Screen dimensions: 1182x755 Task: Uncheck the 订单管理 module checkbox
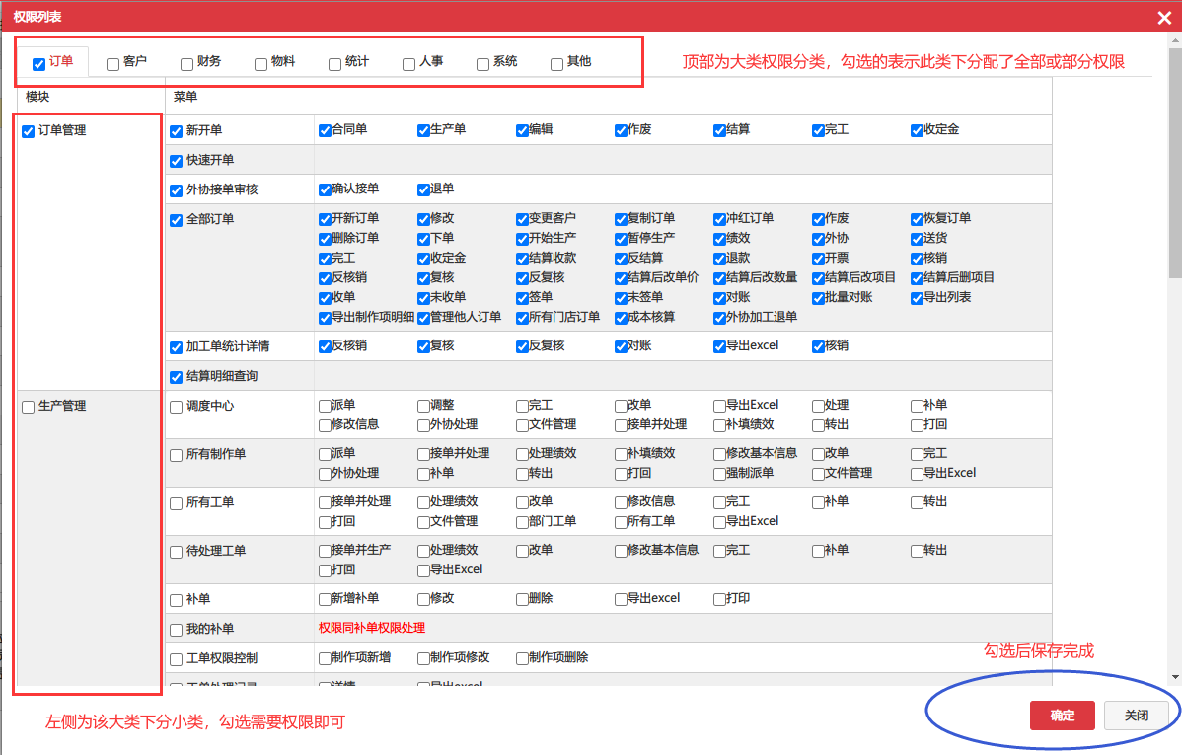tap(28, 132)
